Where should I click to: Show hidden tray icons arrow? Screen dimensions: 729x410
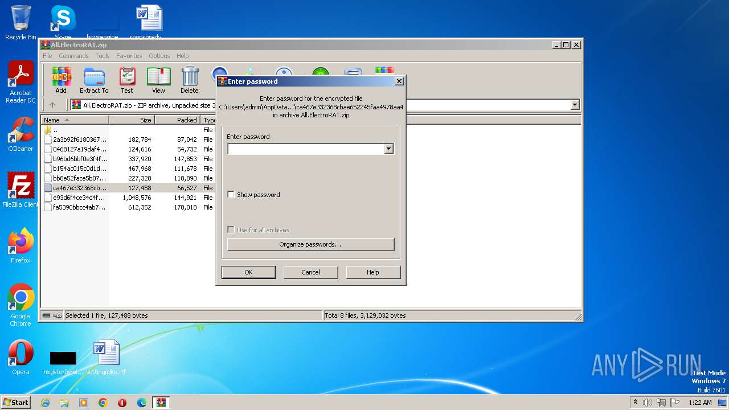pyautogui.click(x=635, y=402)
